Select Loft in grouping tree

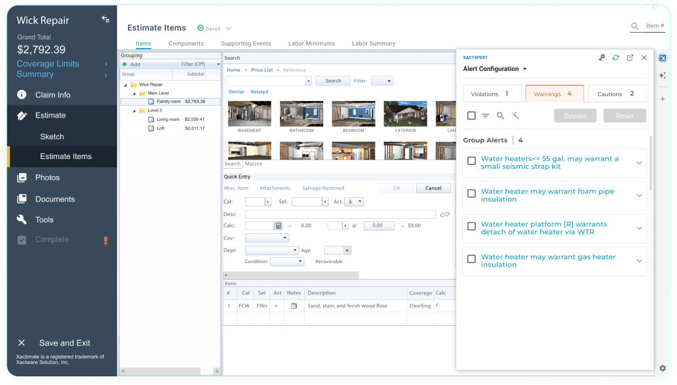[160, 129]
